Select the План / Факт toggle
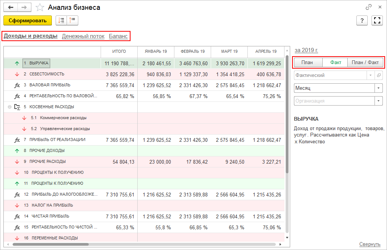The height and width of the screenshot is (250, 387). (x=365, y=63)
